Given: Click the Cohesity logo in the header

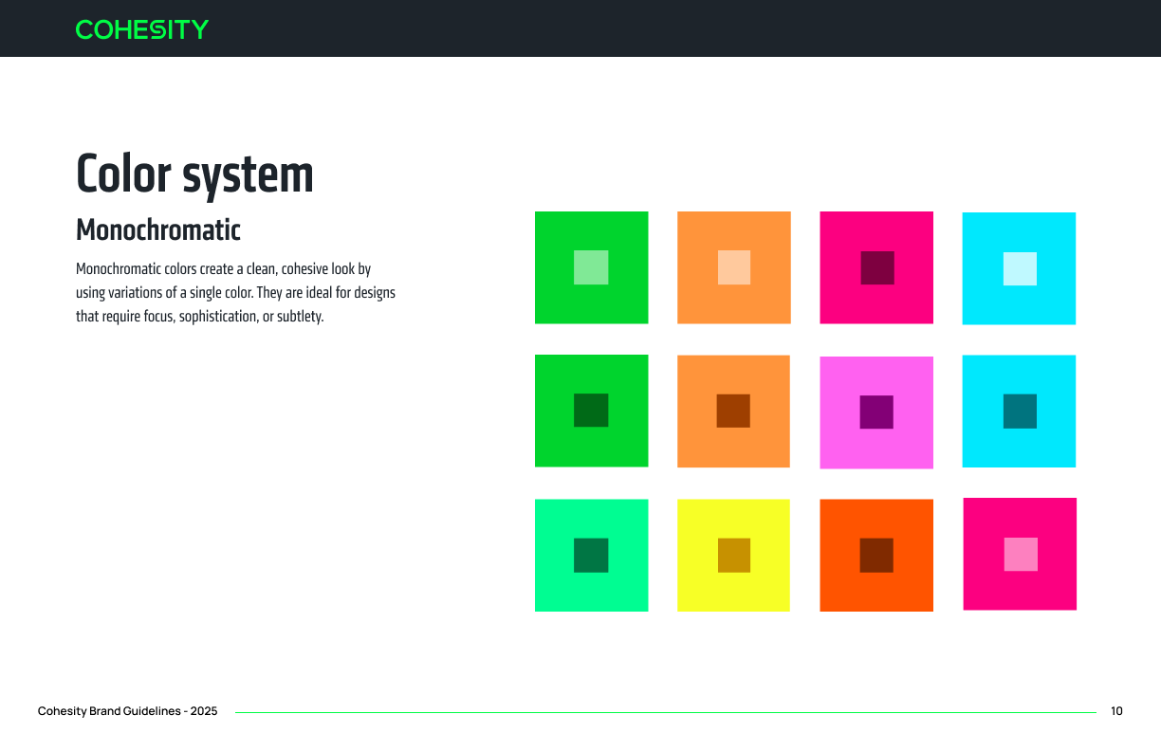Looking at the screenshot, I should coord(141,29).
